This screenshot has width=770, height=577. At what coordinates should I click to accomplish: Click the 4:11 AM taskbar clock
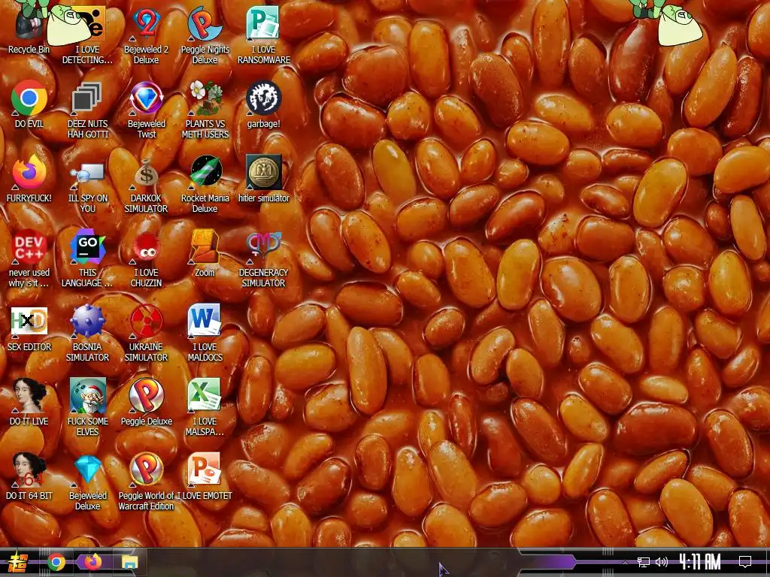pos(700,562)
